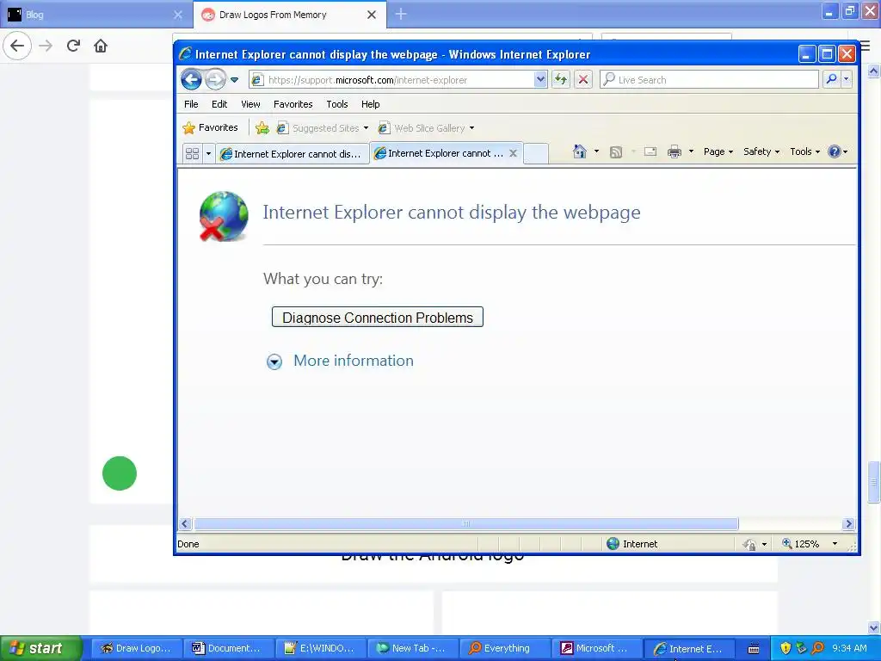Go back in Internet Explorer

[191, 80]
